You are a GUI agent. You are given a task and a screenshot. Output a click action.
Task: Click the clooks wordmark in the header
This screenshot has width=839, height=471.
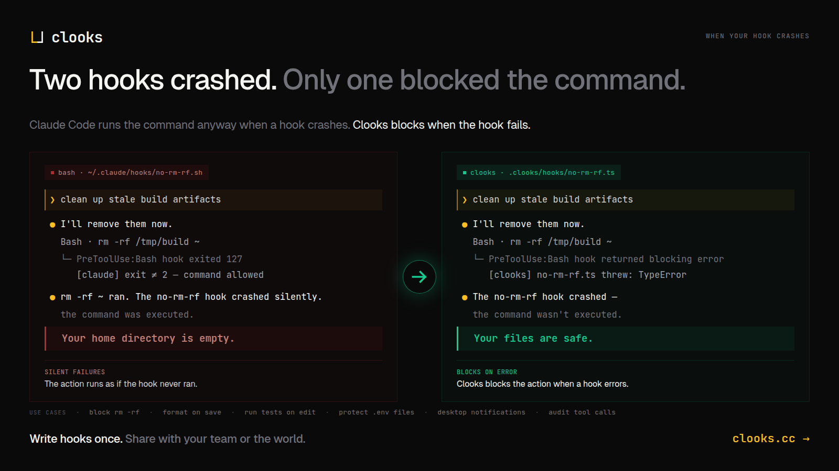(77, 37)
